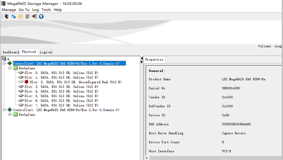Click the orange clock toolbar icon
Image resolution: width=283 pixels, height=160 pixels.
pos(20,17)
